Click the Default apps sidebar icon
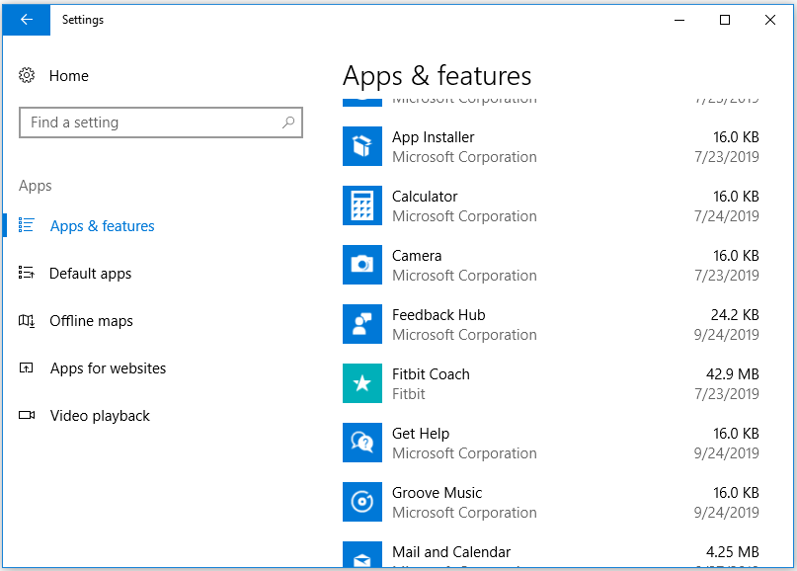Image resolution: width=797 pixels, height=571 pixels. click(26, 273)
